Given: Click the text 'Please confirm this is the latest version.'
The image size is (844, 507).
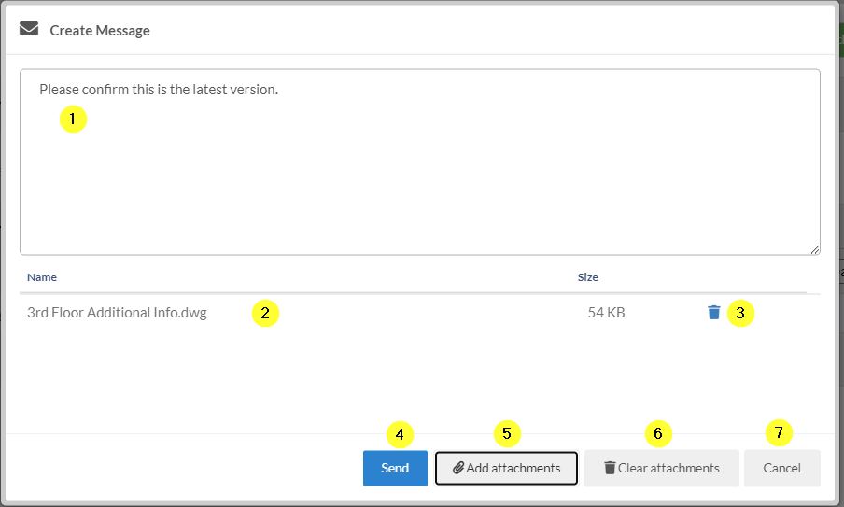Looking at the screenshot, I should tap(159, 90).
